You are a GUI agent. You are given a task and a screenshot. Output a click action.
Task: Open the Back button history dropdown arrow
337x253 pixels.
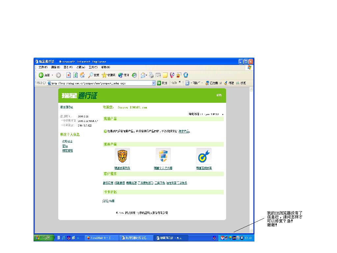point(52,75)
